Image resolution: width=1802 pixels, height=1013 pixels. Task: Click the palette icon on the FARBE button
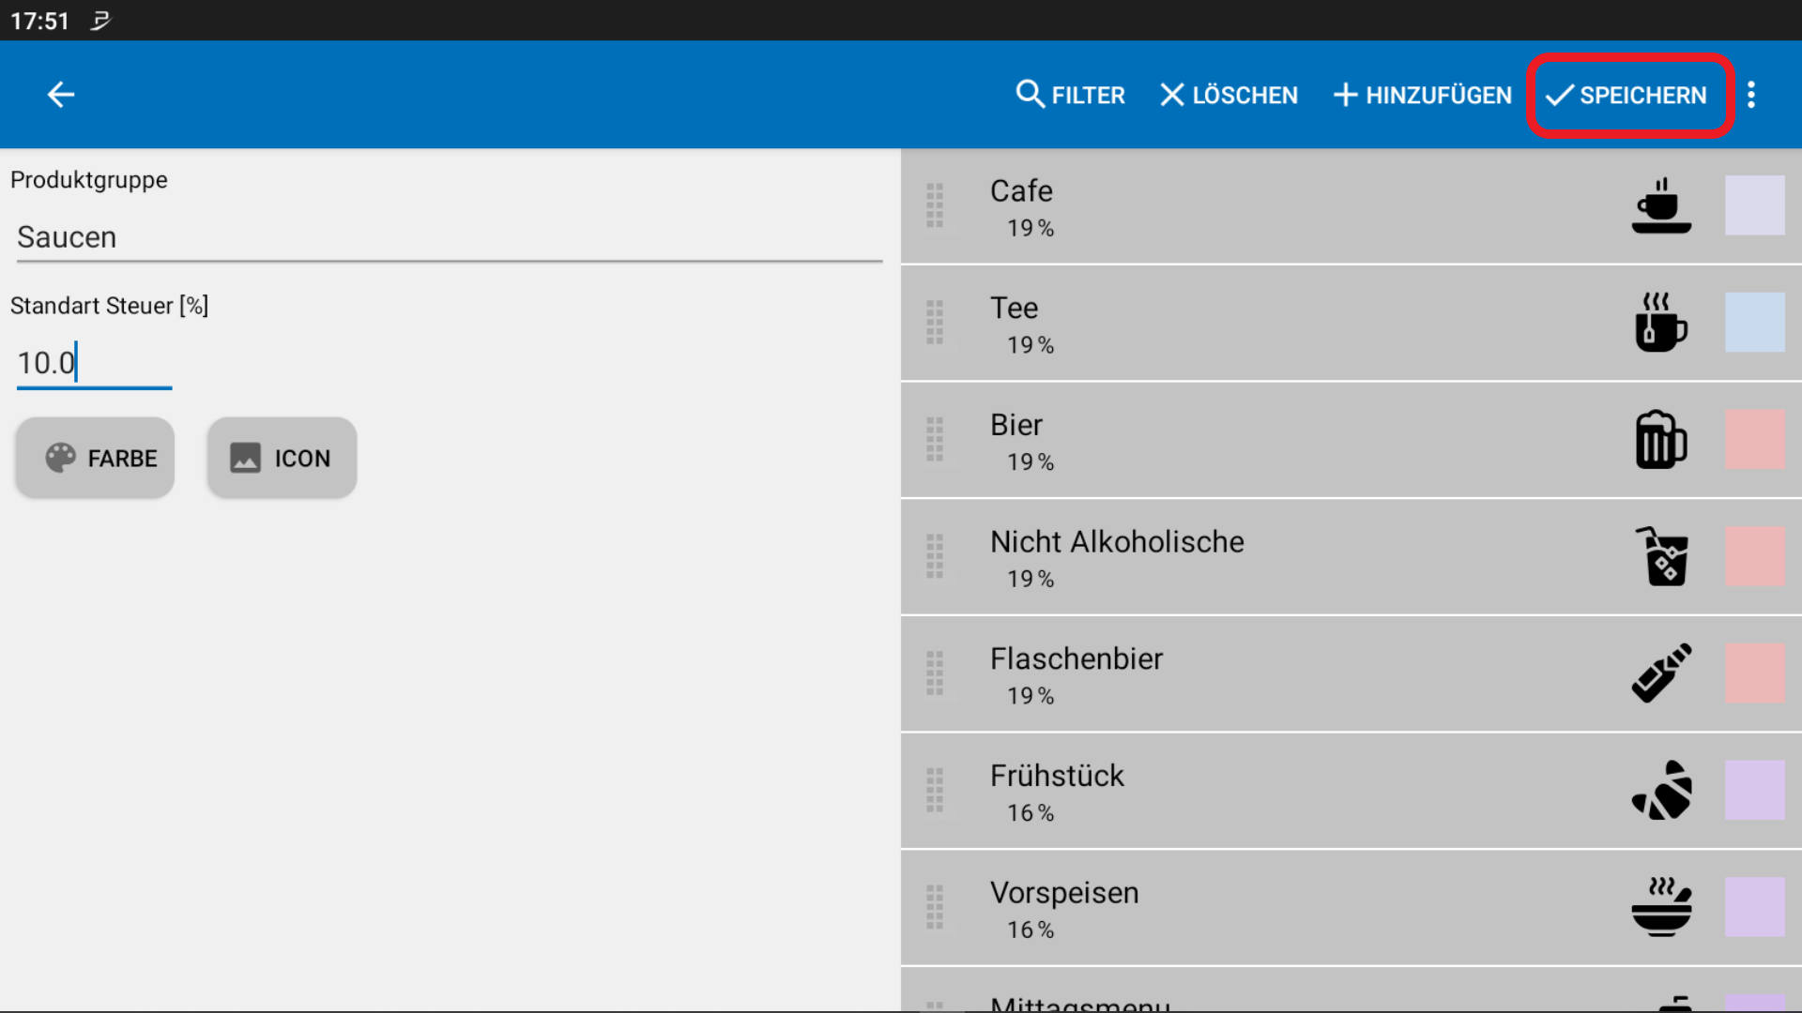pyautogui.click(x=59, y=458)
